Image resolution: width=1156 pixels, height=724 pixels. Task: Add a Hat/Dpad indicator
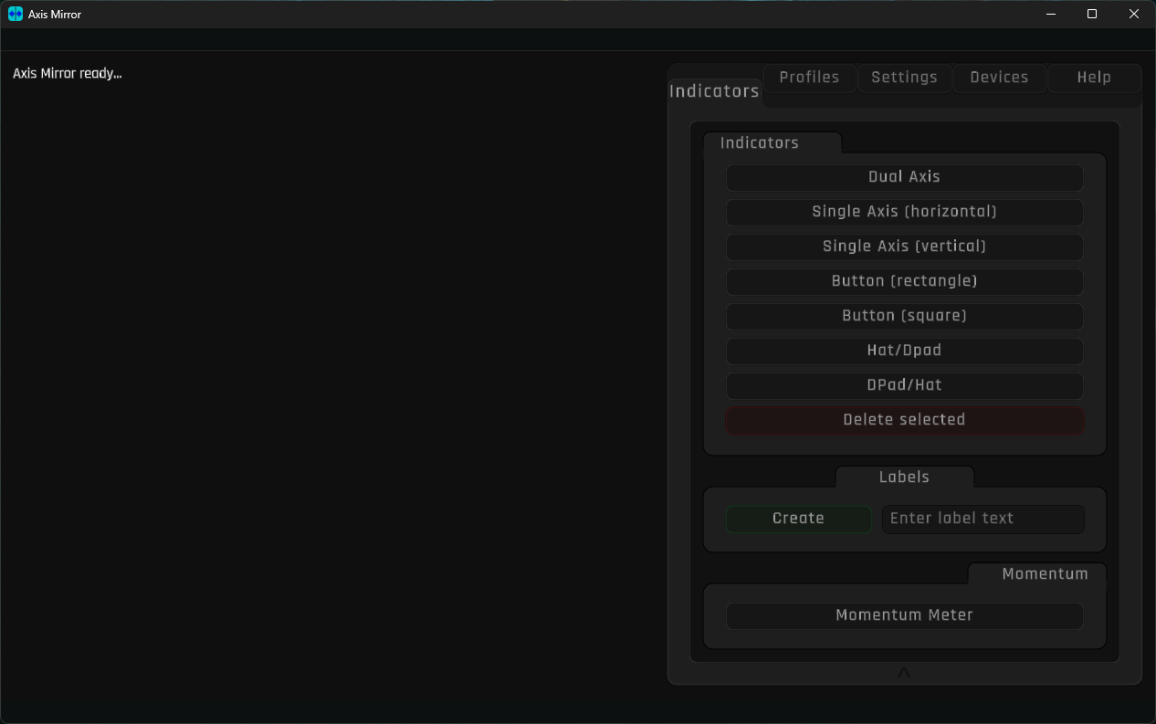click(x=904, y=351)
